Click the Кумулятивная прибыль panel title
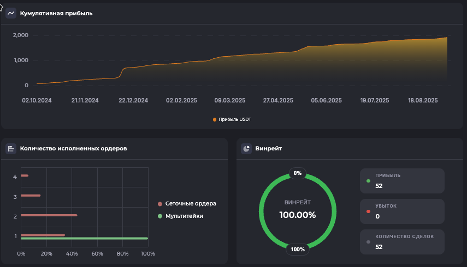The image size is (467, 267). (x=56, y=13)
